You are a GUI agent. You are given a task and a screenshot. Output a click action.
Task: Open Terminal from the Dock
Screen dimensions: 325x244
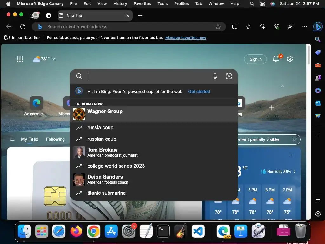point(163,231)
